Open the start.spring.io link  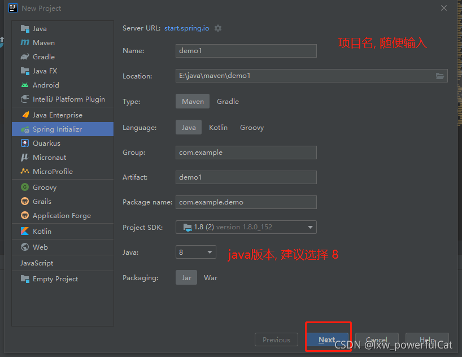pyautogui.click(x=187, y=28)
